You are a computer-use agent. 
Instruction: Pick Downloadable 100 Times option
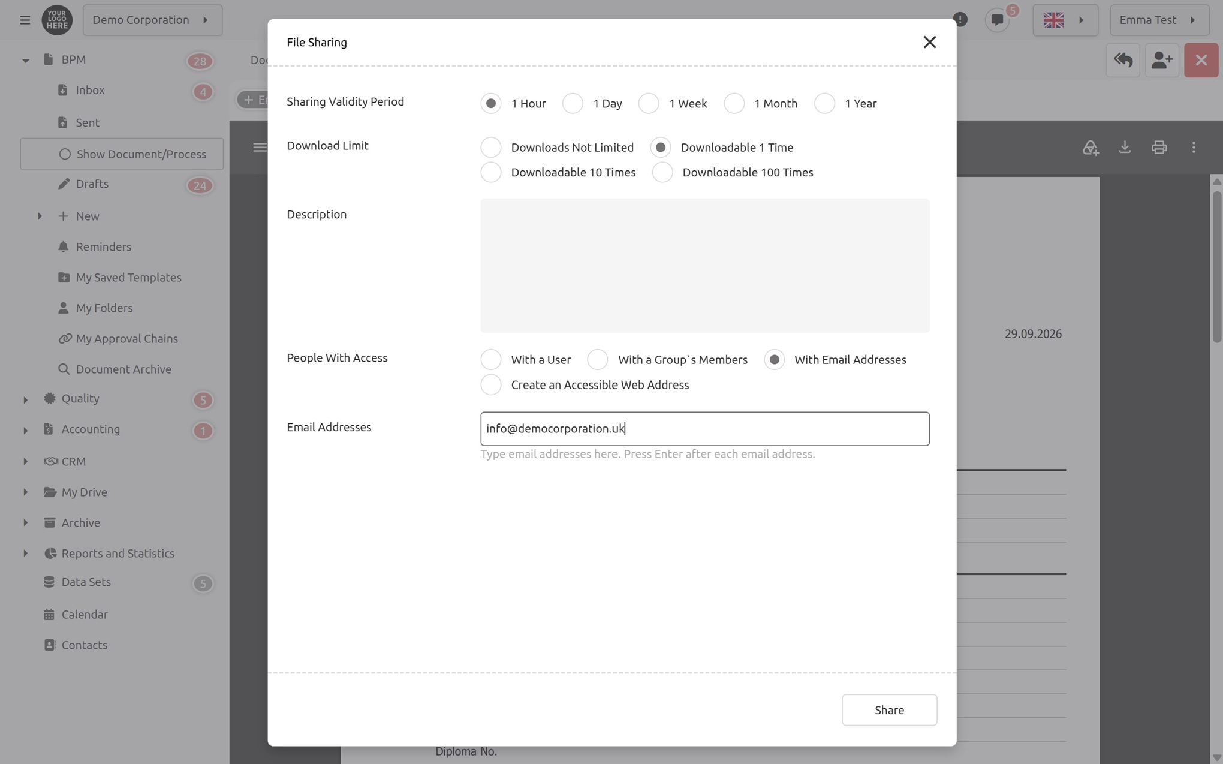tap(662, 172)
